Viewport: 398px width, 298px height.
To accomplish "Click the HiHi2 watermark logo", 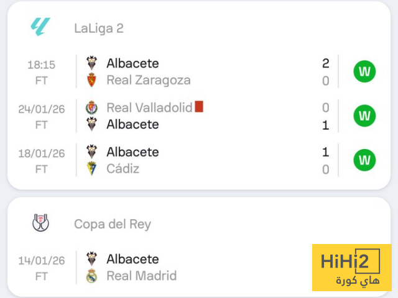I will click(351, 268).
